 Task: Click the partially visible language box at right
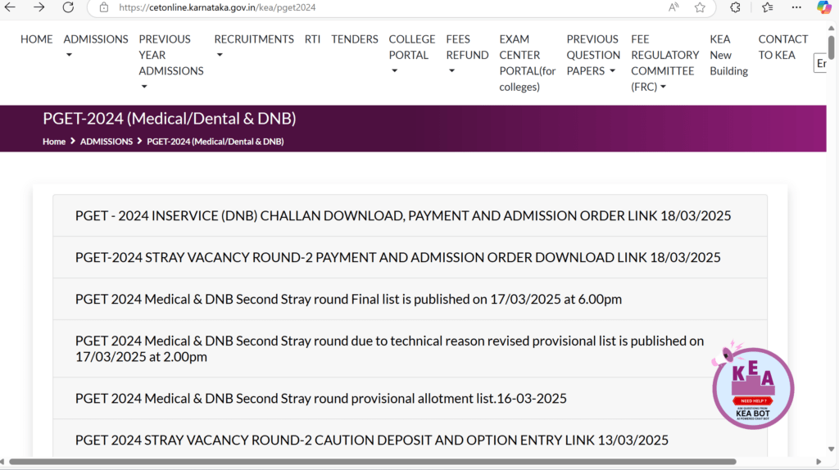[820, 63]
